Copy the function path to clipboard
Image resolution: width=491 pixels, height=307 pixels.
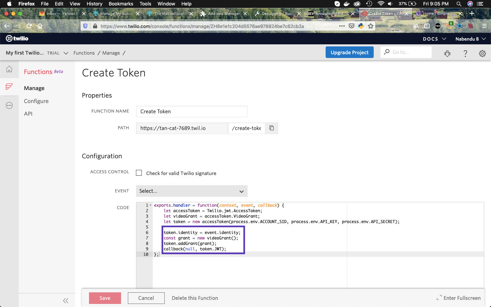[272, 128]
